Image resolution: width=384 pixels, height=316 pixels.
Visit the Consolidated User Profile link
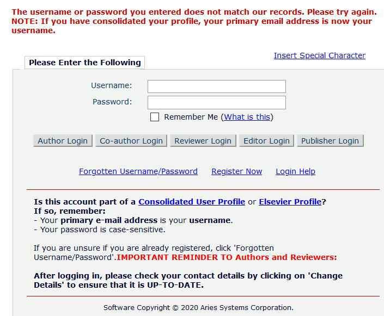coord(192,202)
